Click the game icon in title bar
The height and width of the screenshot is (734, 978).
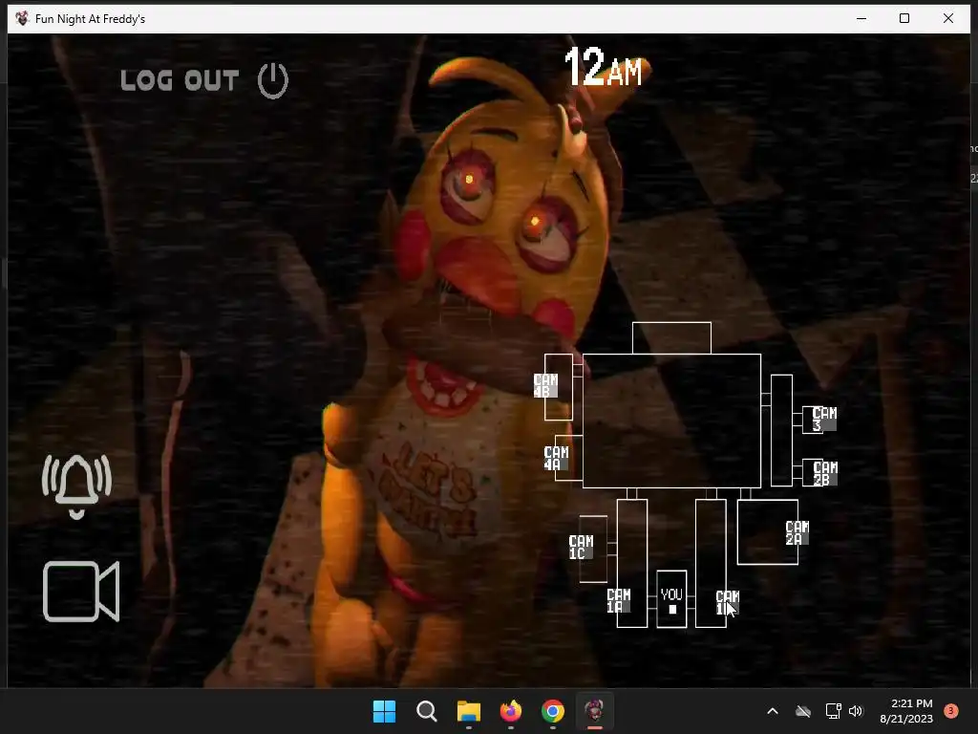[23, 19]
